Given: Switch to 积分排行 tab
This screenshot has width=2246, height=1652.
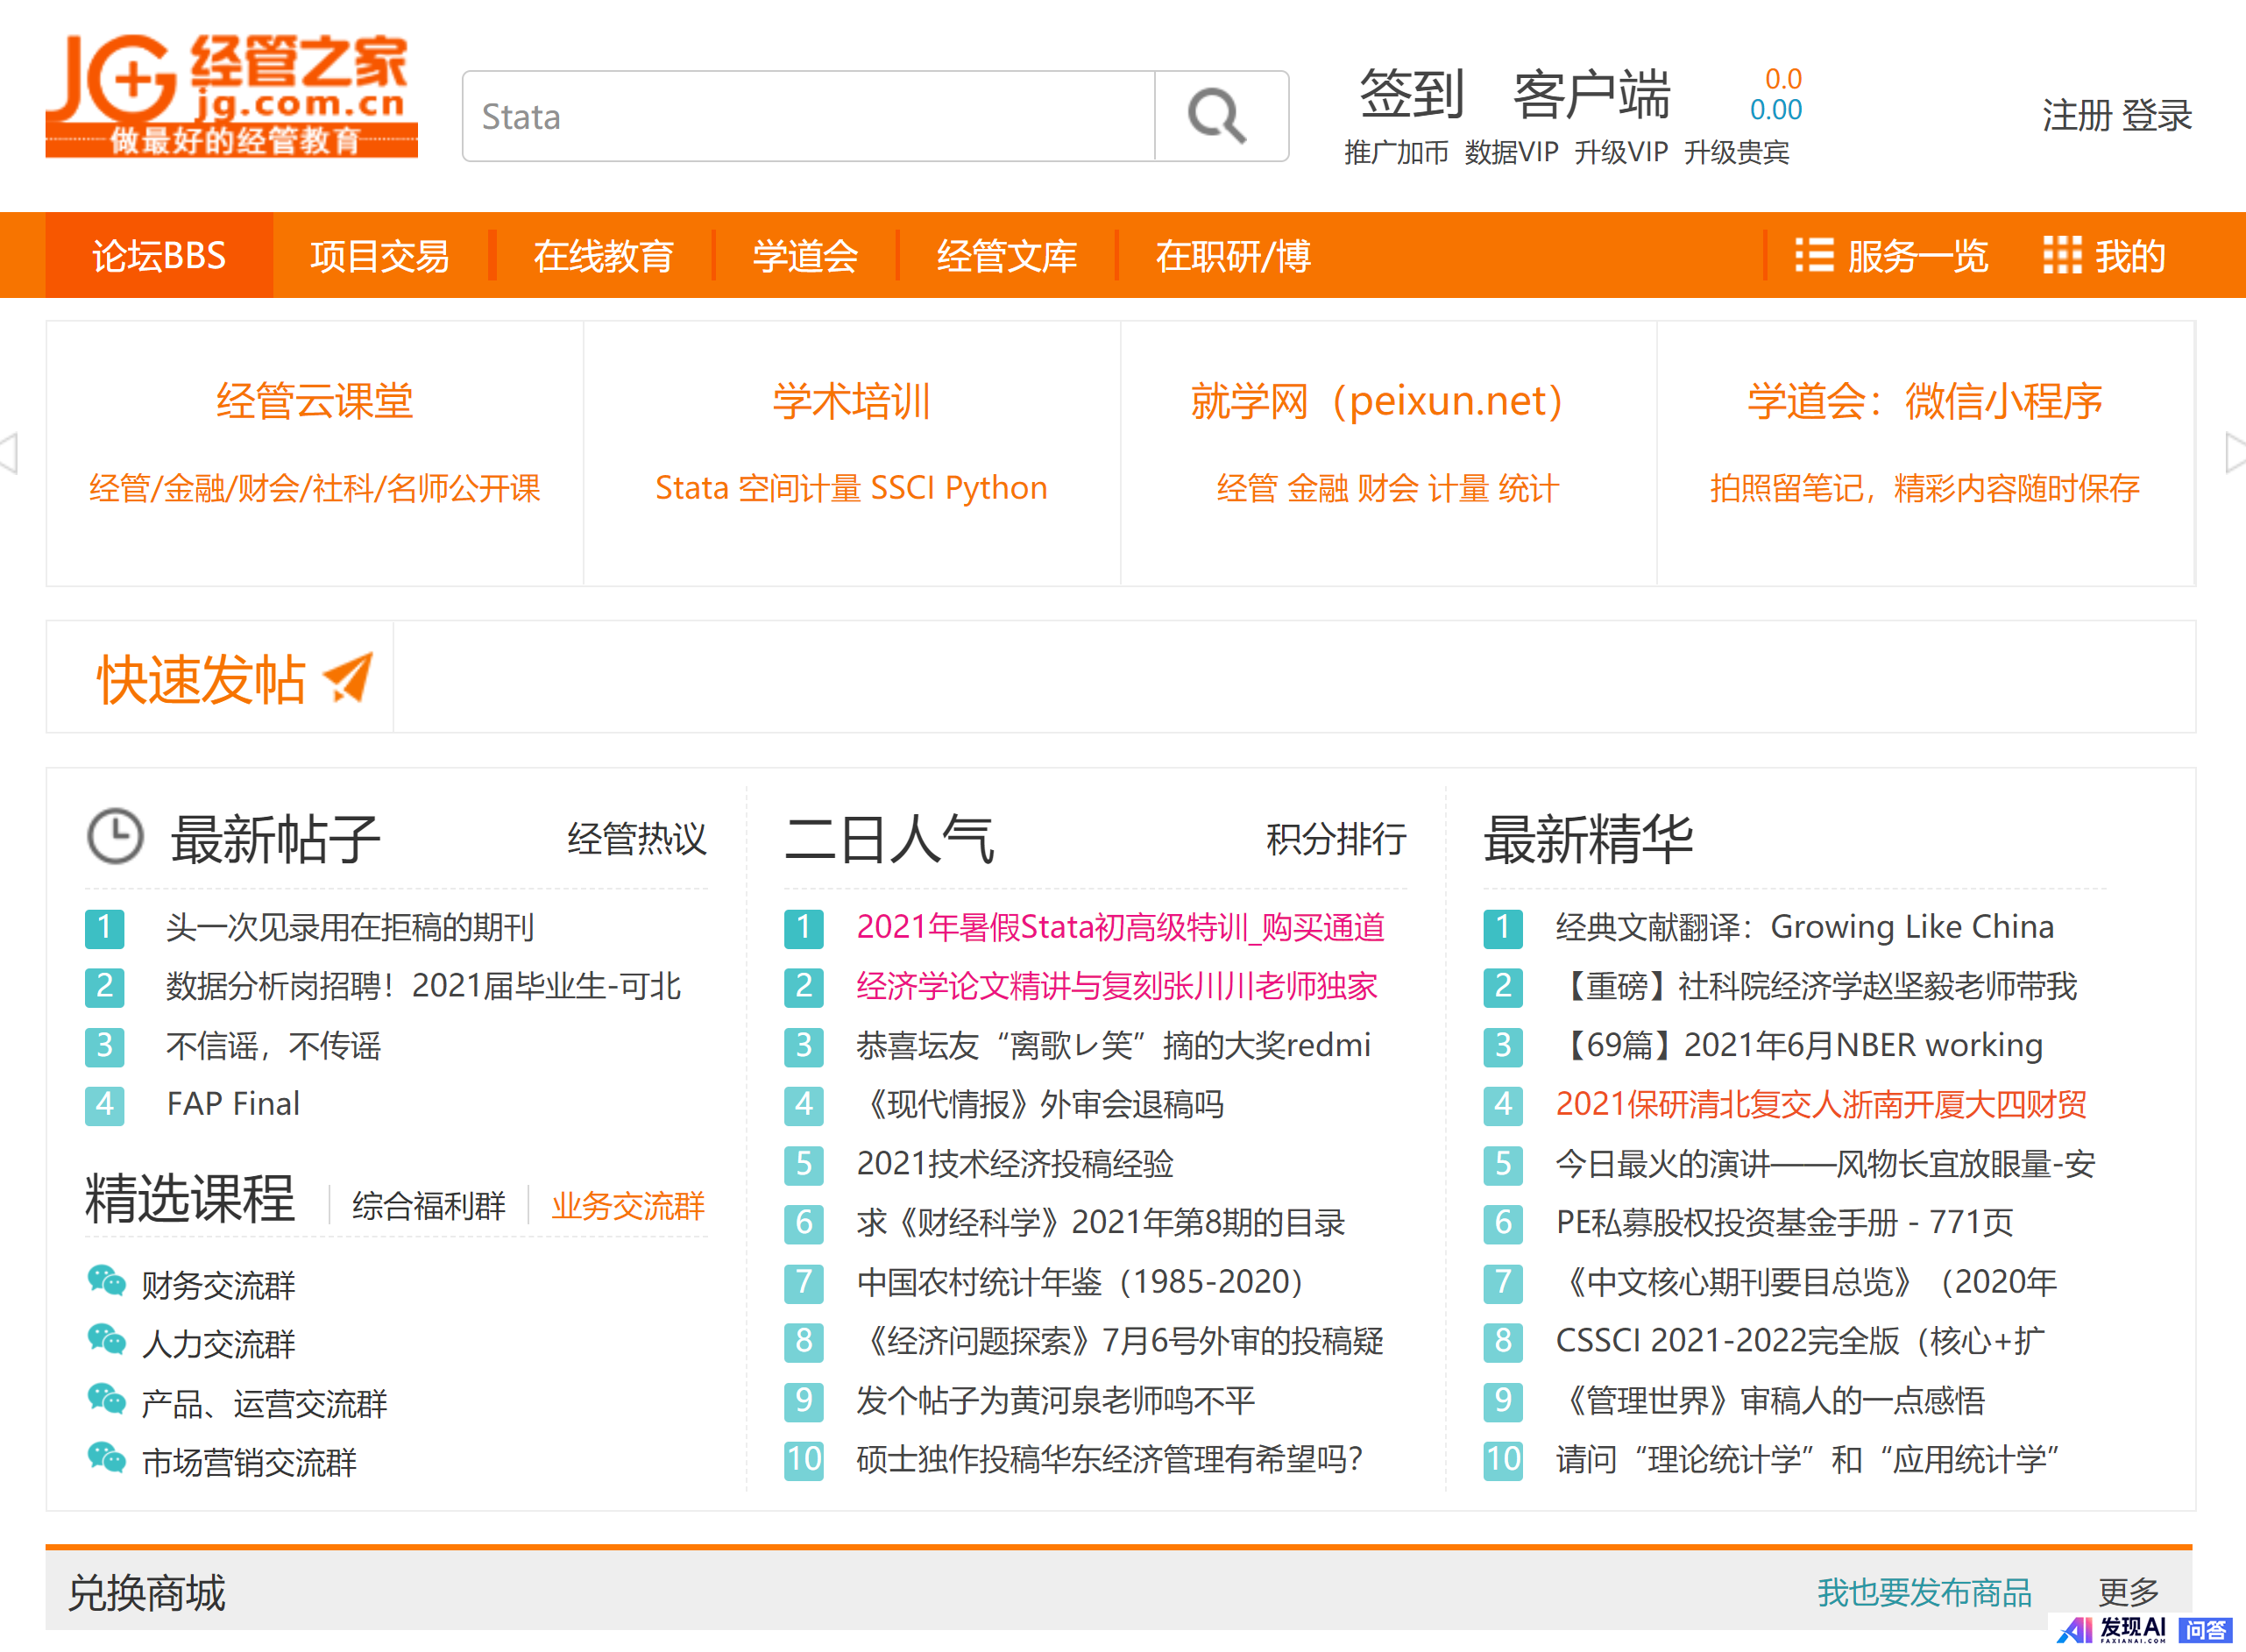Looking at the screenshot, I should click(1336, 838).
